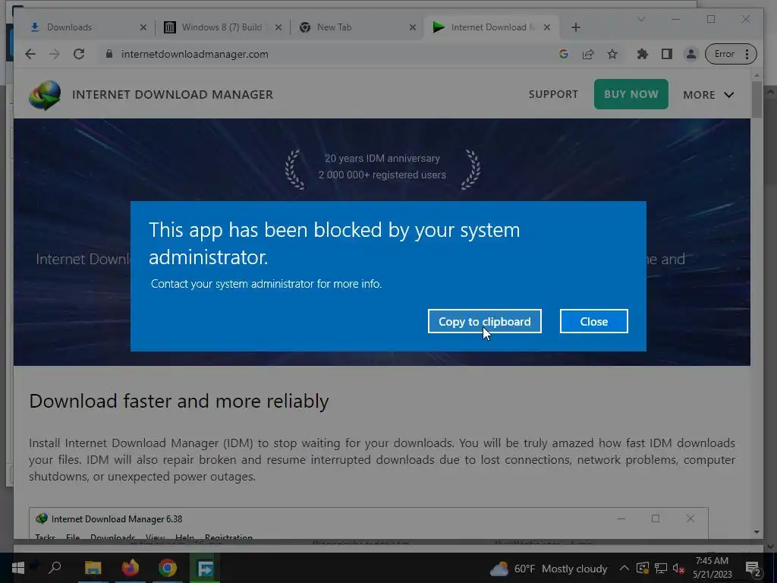This screenshot has height=583, width=777.
Task: Close the Downloads tab
Action: (x=143, y=27)
